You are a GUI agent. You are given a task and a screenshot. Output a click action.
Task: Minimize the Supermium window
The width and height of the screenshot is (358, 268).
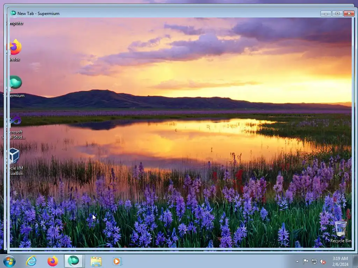(x=326, y=14)
